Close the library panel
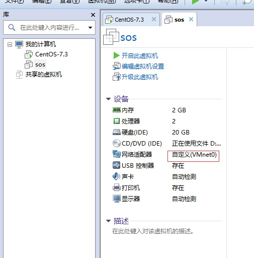Image resolution: width=254 pixels, height=258 pixels. 93,15
